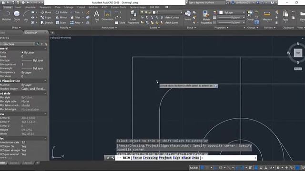
Task: Expand the Modify panel
Action: tap(65, 28)
